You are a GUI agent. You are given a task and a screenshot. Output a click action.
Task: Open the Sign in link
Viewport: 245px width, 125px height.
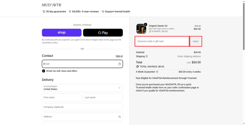[119, 56]
